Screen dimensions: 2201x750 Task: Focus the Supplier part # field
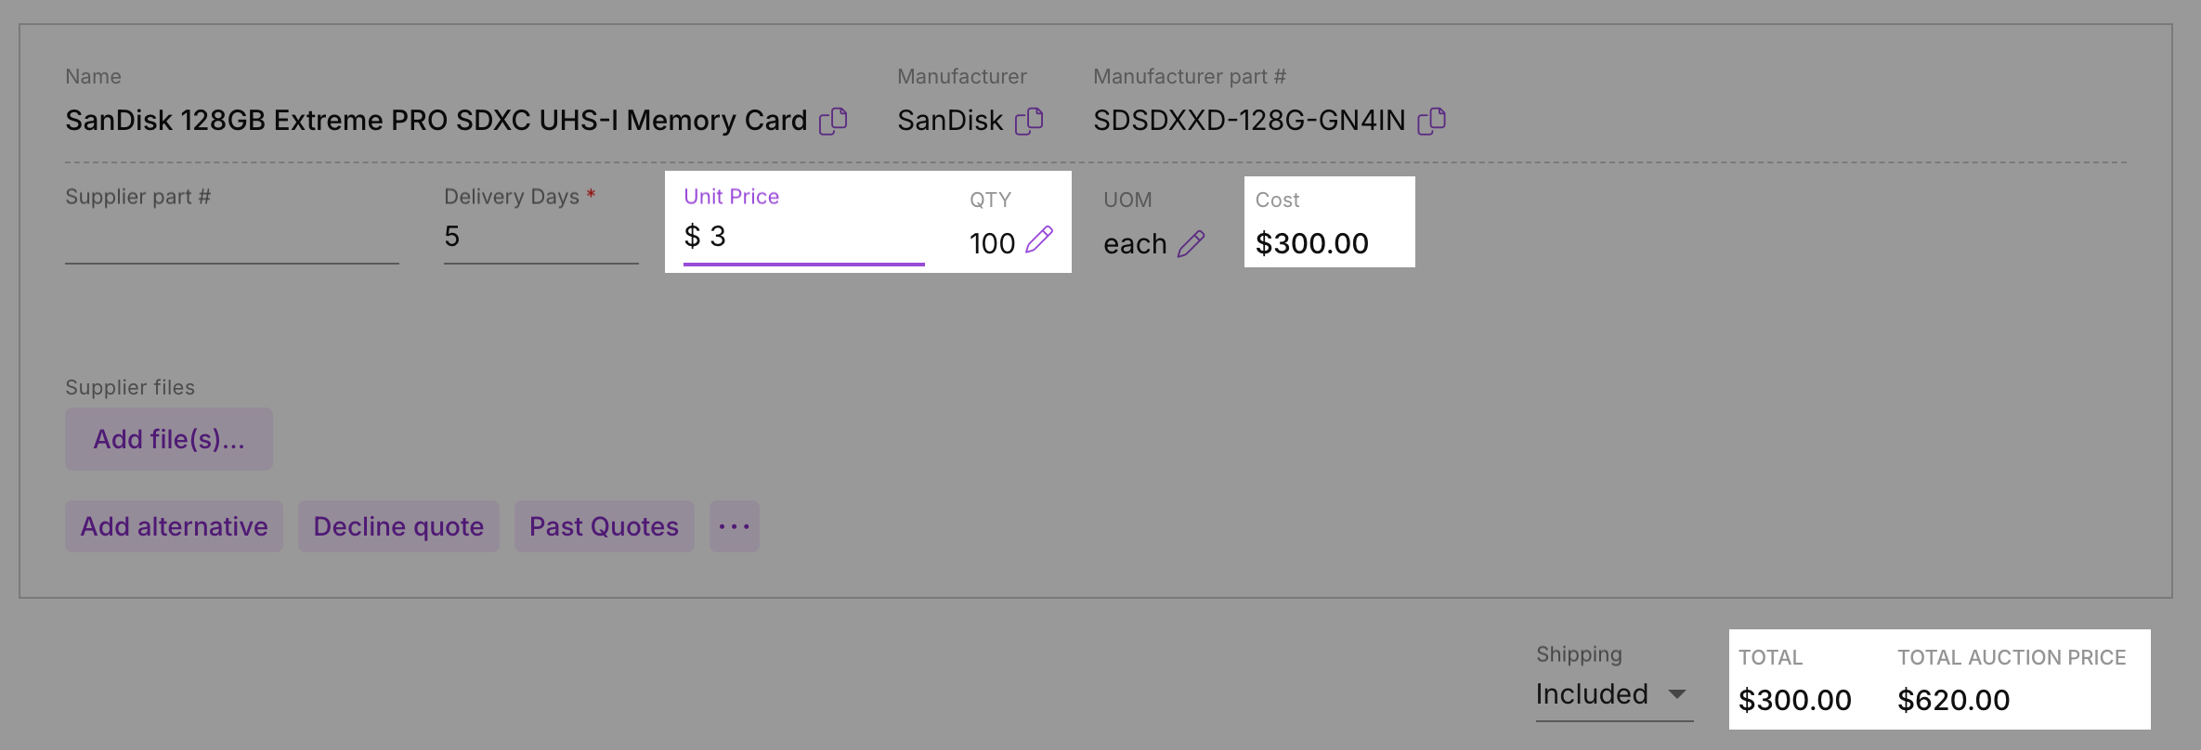(232, 238)
